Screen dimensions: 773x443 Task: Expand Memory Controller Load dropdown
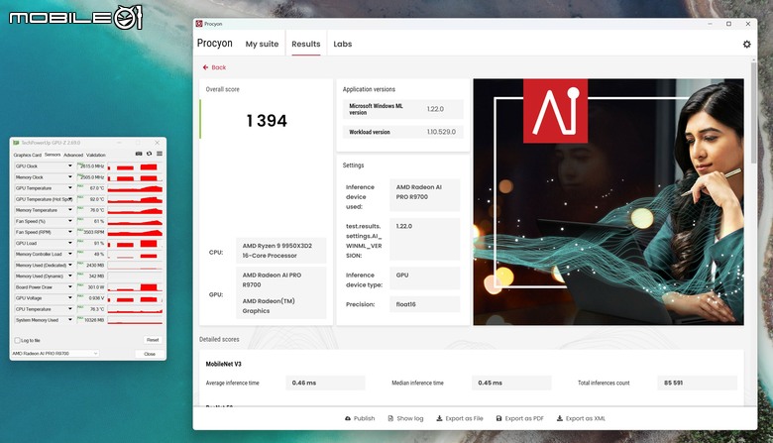tap(69, 255)
